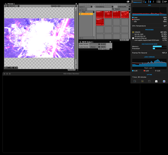Viewport: 168px width, 155px height.
Task: Select the WindowServer process row
Action: 149,36
